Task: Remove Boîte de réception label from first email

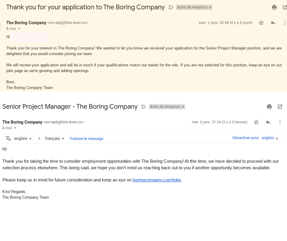Action: (x=210, y=7)
